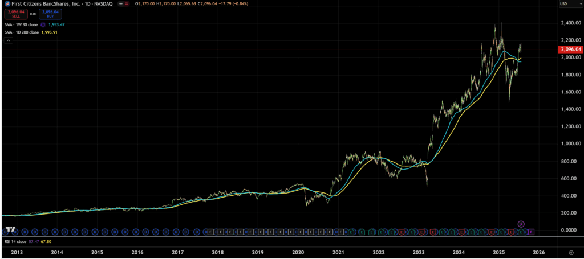Click the 2020 label on the time axis

(x=298, y=253)
